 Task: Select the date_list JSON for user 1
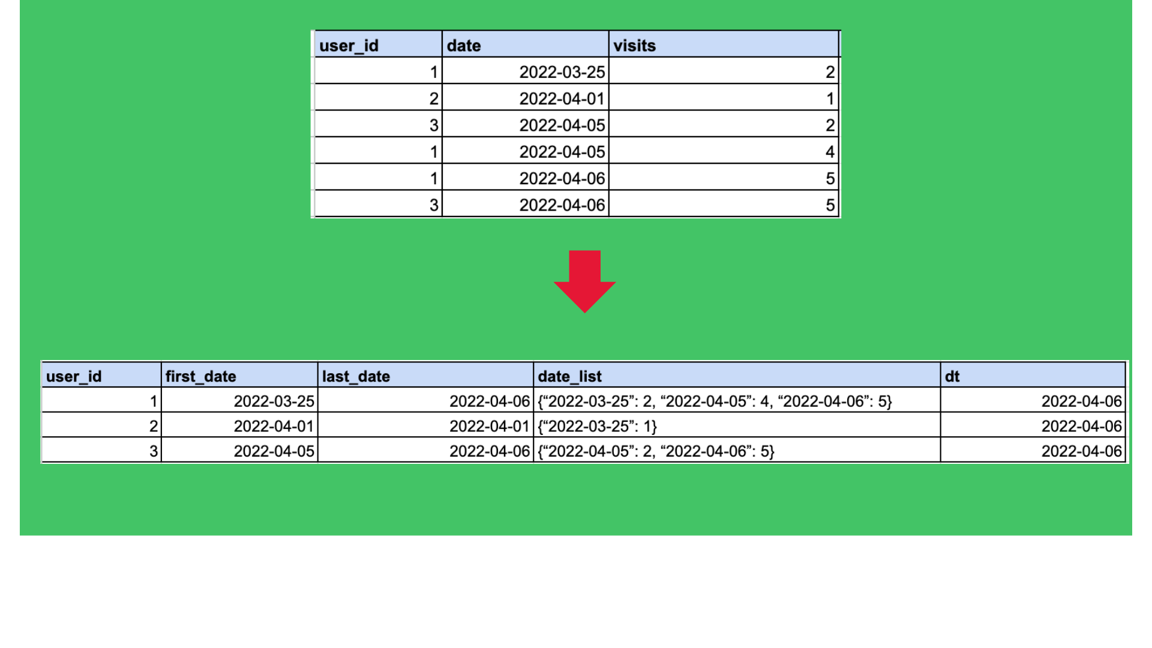(714, 401)
